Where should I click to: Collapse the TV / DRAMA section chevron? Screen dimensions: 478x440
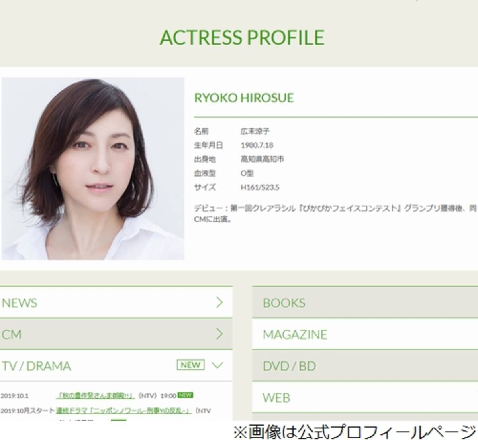tap(217, 365)
